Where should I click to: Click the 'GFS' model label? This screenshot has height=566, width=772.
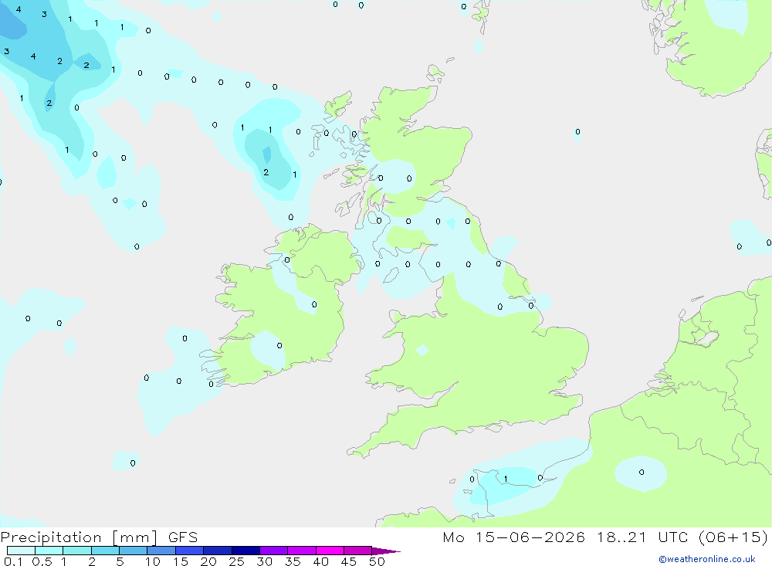tap(183, 537)
